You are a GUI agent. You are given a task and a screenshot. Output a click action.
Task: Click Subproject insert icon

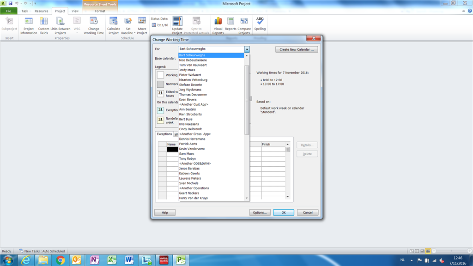pos(9,24)
